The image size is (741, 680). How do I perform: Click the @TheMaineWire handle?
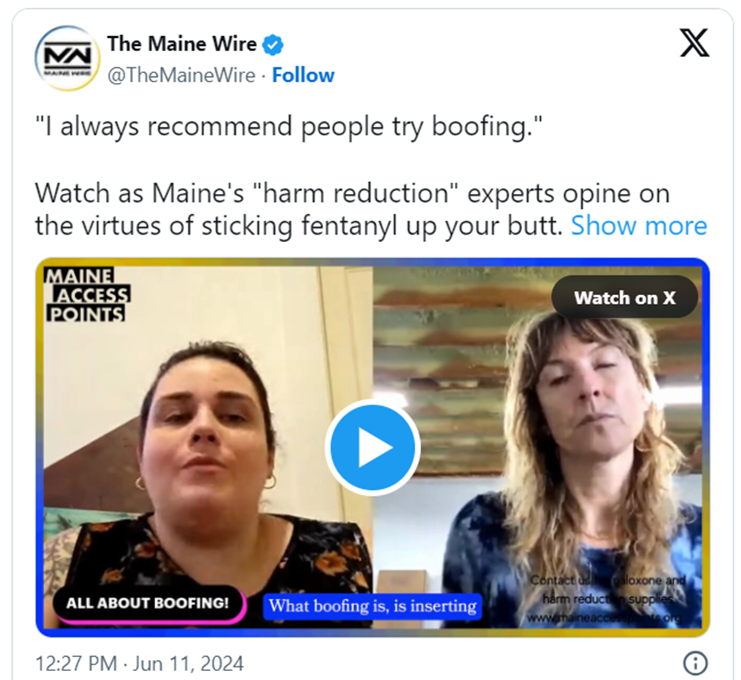181,75
